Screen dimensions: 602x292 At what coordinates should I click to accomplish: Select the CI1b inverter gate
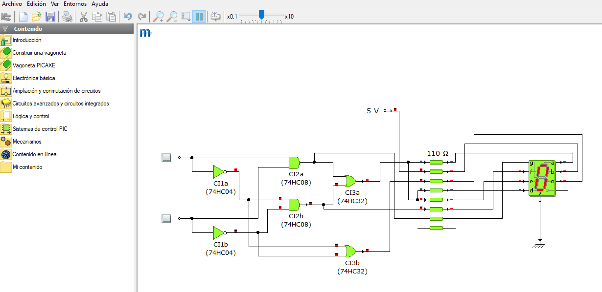pyautogui.click(x=218, y=233)
